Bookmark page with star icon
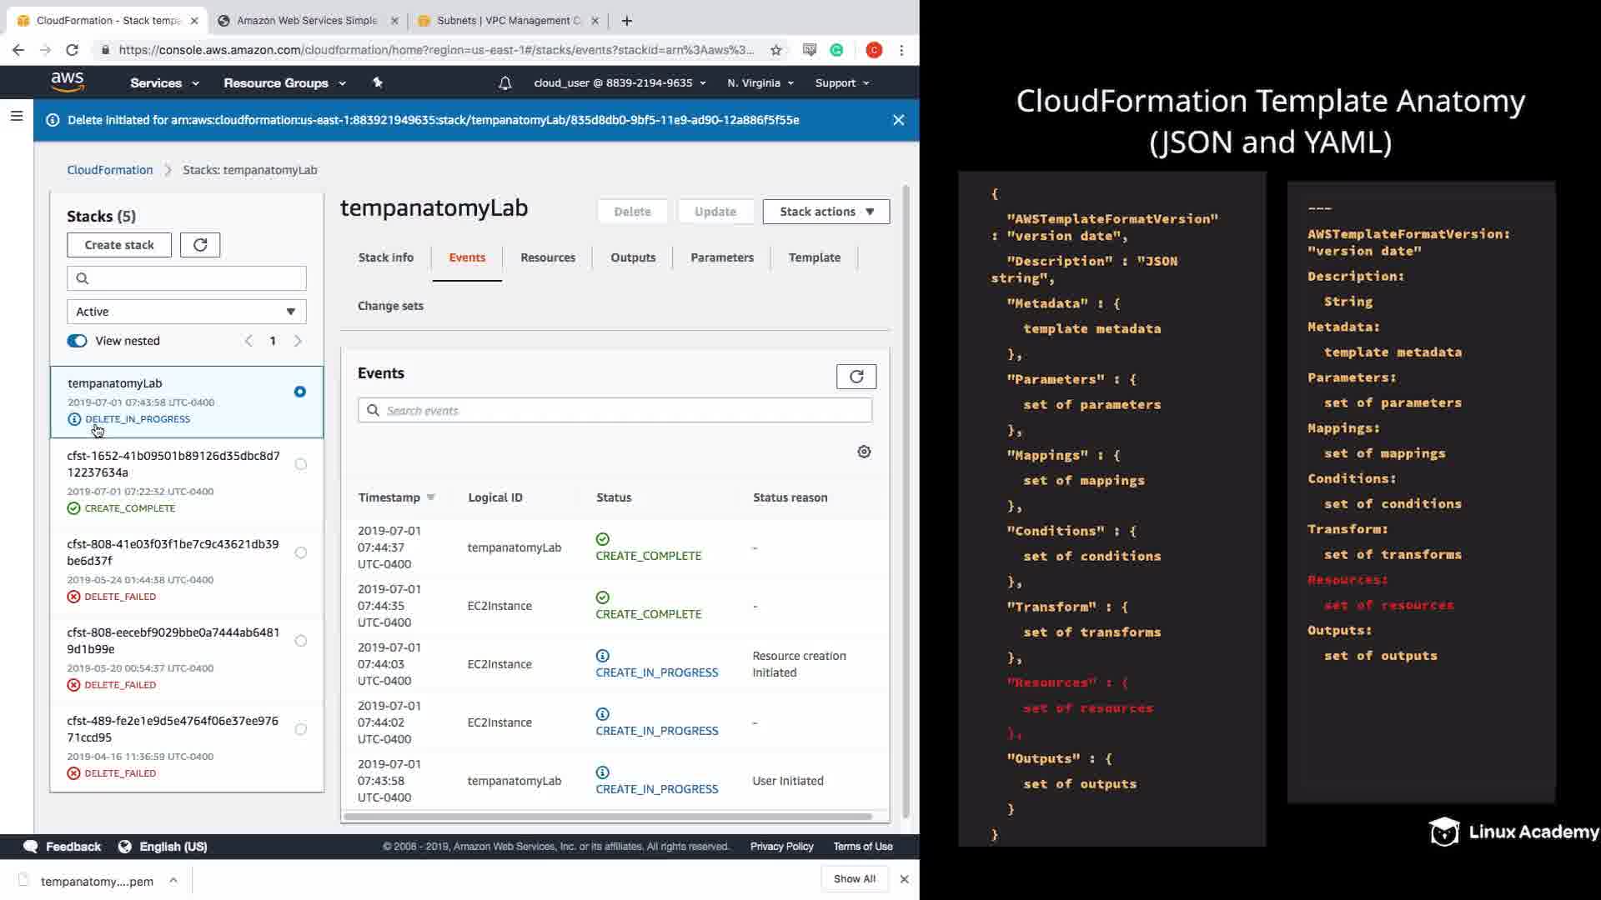 (776, 50)
